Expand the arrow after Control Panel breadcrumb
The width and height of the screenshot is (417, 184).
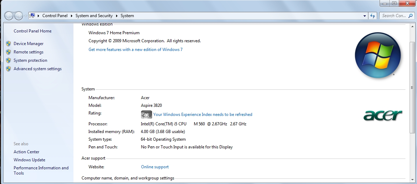71,16
